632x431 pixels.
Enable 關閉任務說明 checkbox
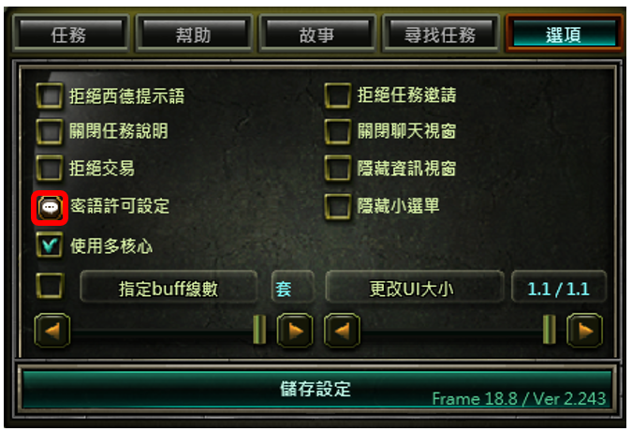[x=50, y=131]
